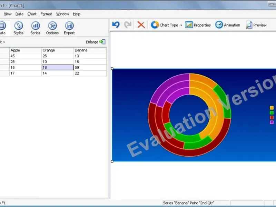The height and width of the screenshot is (207, 276).
Task: Open the Options panel icon
Action: point(52,26)
